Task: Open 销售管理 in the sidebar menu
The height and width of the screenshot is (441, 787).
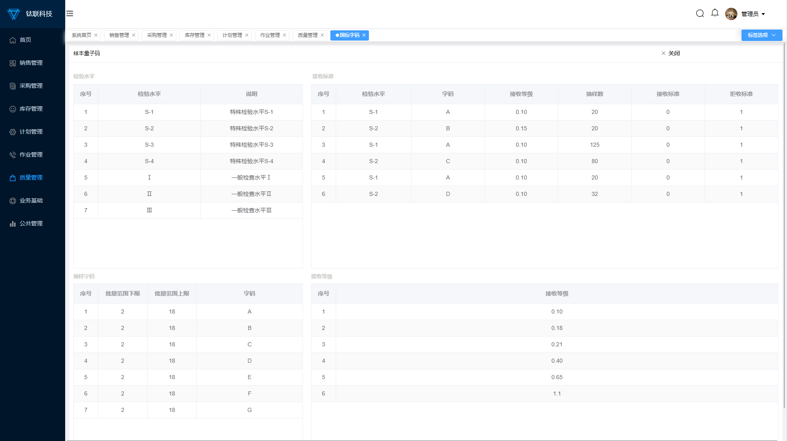Action: pos(32,63)
